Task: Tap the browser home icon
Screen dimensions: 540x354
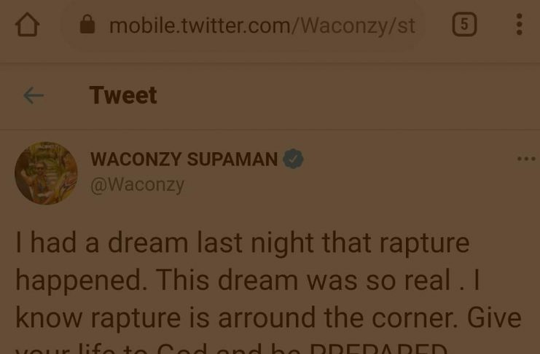Action: (x=27, y=25)
